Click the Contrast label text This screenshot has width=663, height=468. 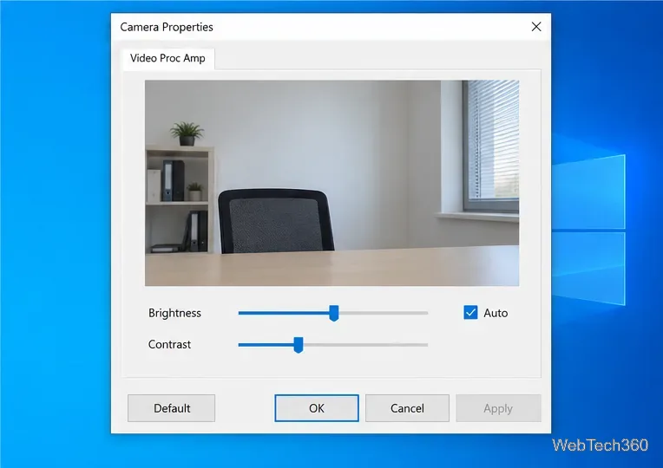click(x=169, y=344)
